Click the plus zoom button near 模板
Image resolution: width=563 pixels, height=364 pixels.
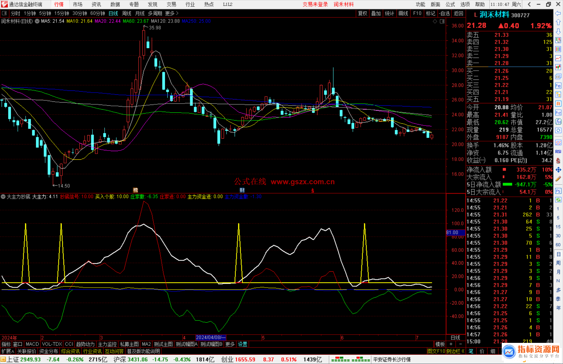click(x=451, y=344)
